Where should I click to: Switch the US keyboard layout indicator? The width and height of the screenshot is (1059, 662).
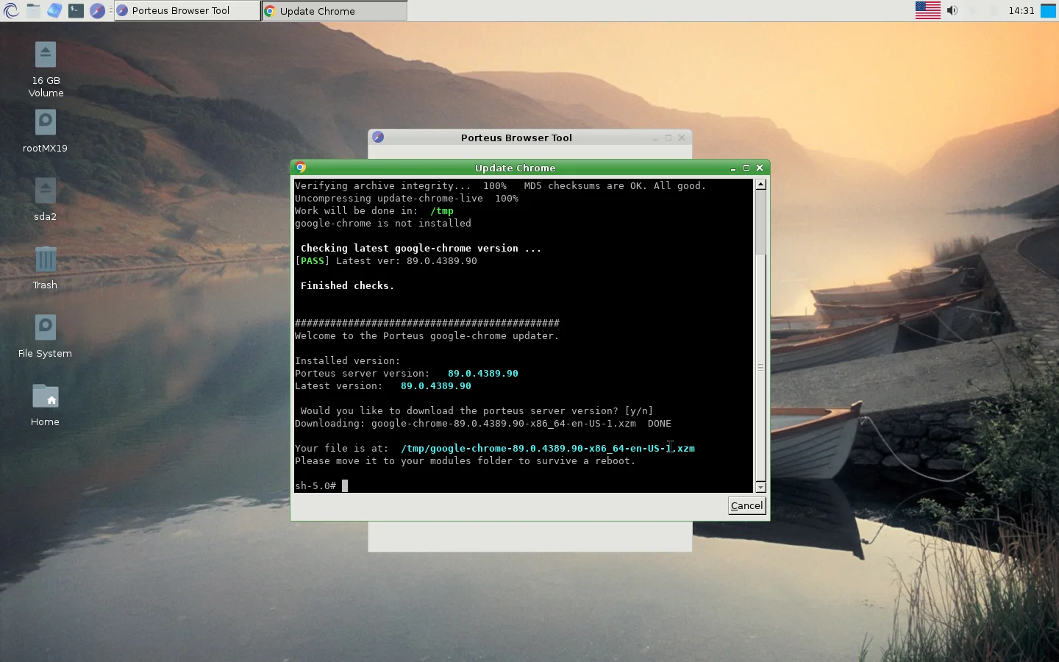point(927,10)
